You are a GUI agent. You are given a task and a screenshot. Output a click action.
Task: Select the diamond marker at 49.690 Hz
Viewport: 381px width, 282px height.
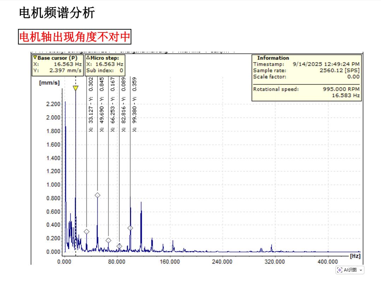[97, 195]
